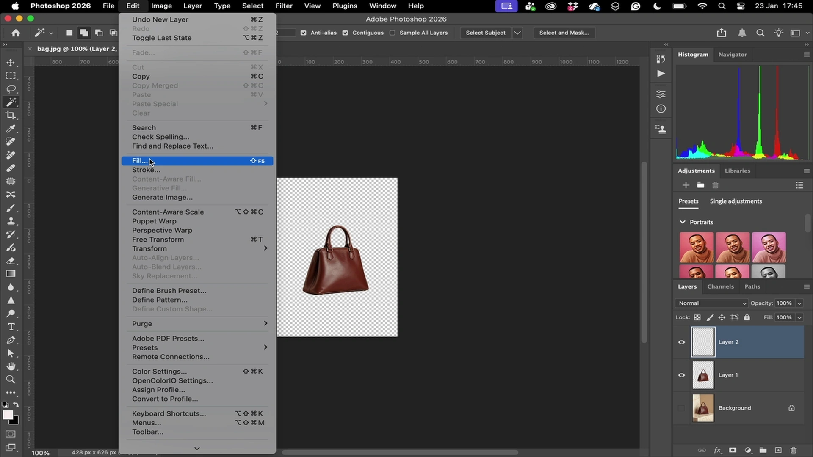The image size is (813, 457).
Task: Collapse the Portraits presets group
Action: 682,222
